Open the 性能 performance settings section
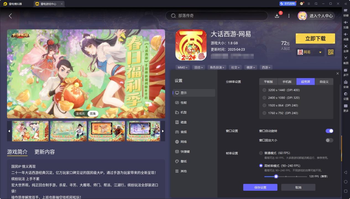The width and height of the screenshot is (350, 199). tap(194, 103)
